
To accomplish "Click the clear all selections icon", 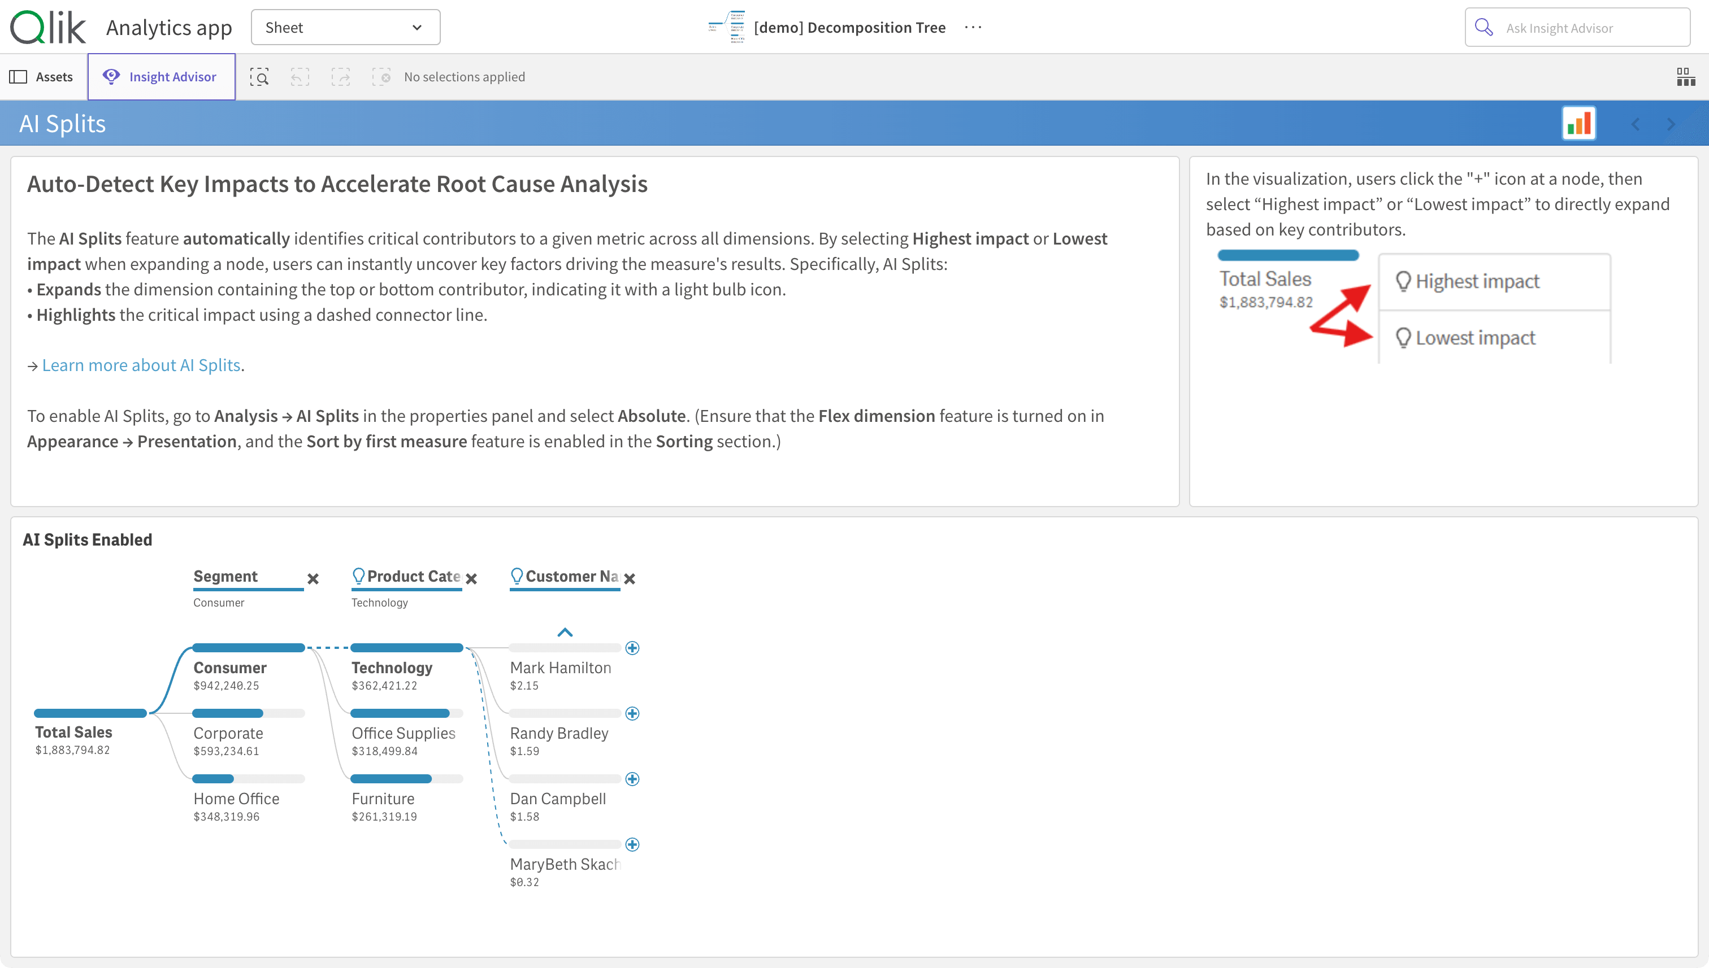I will (x=381, y=77).
